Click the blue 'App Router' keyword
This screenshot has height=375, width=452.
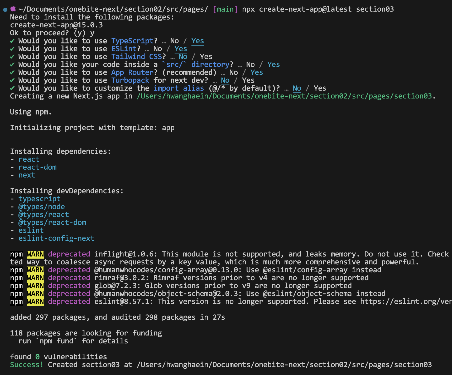tap(132, 73)
